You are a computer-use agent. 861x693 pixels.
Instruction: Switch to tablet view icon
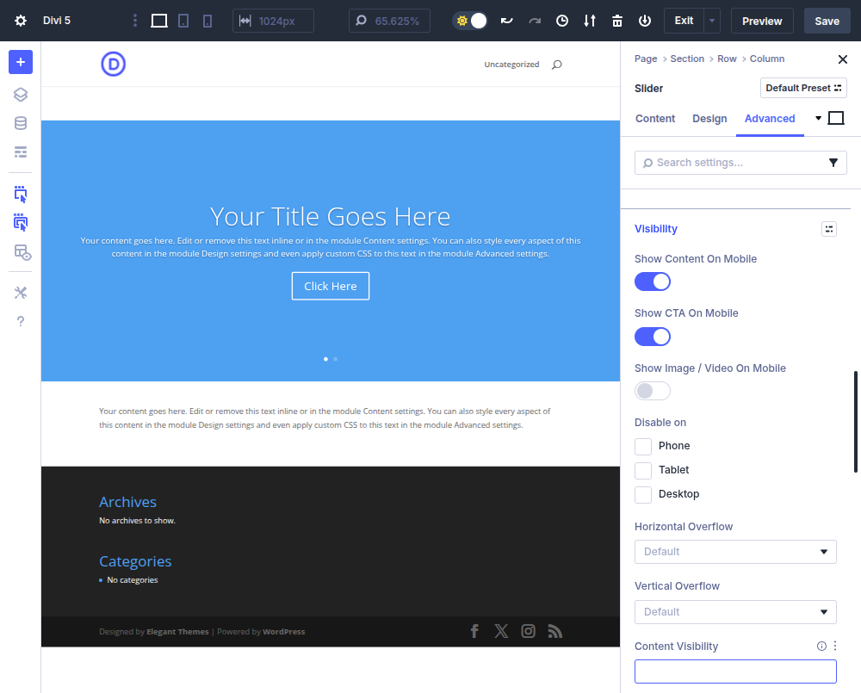(x=183, y=21)
